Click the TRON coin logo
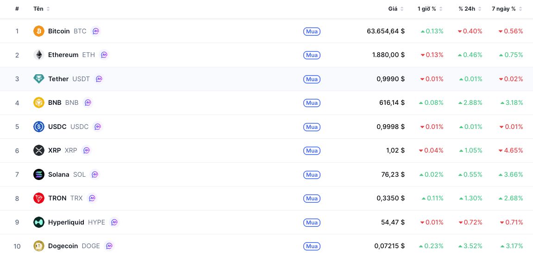The image size is (533, 257). tap(39, 198)
